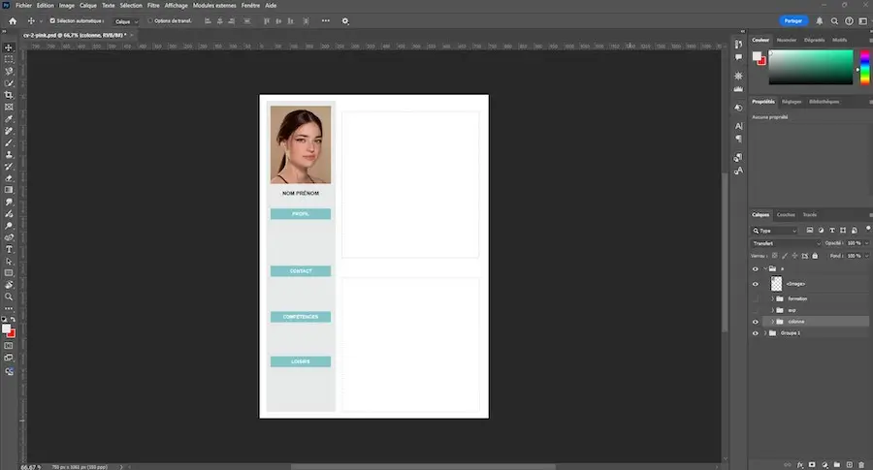Select the Horizontal Type tool
This screenshot has height=470, width=873.
(x=9, y=250)
